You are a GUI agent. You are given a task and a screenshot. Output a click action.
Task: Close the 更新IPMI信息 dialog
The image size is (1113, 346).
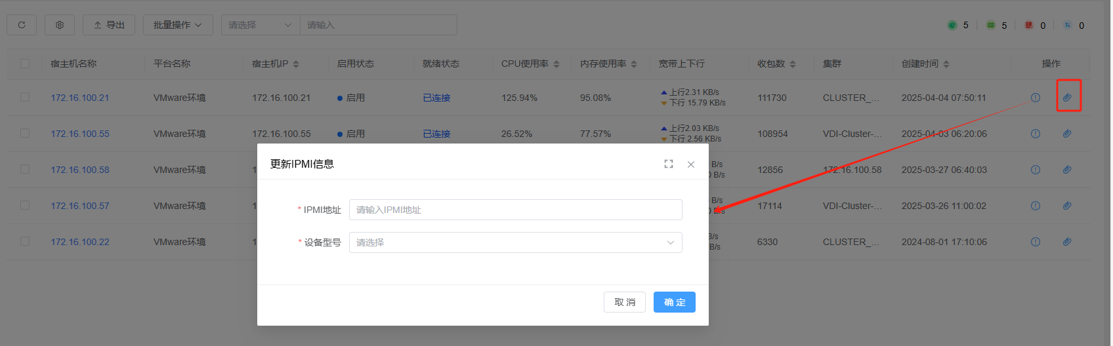[x=691, y=164]
